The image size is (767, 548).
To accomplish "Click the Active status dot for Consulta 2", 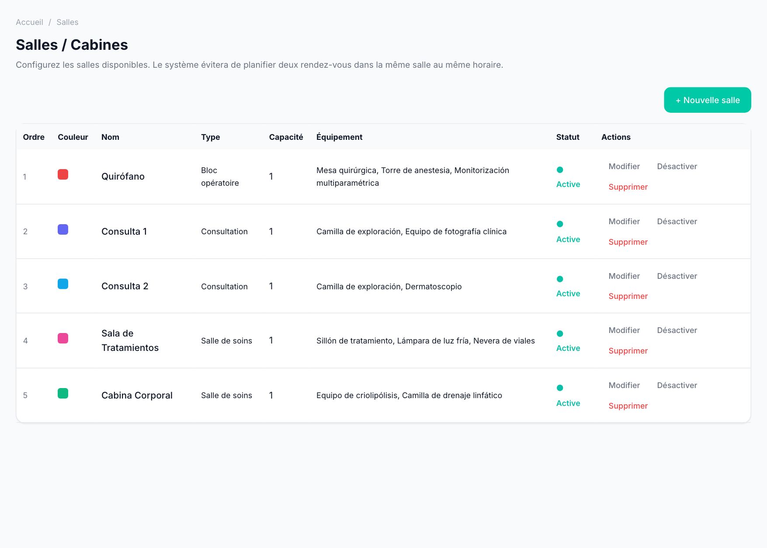I will tap(560, 279).
